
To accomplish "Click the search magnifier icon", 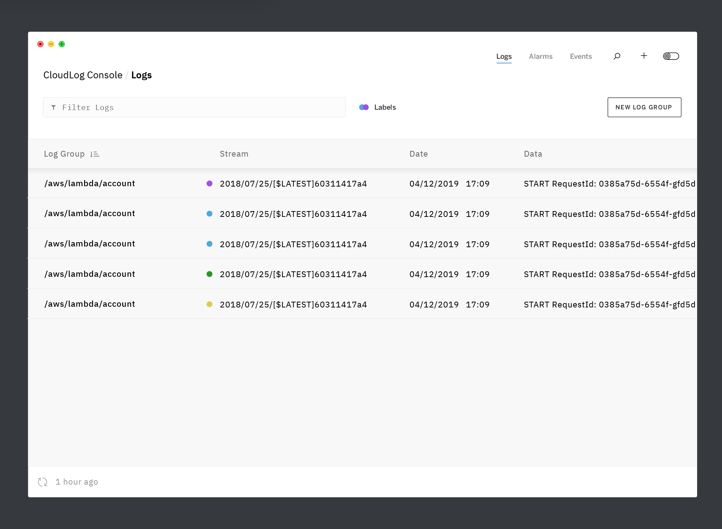I will pos(617,56).
